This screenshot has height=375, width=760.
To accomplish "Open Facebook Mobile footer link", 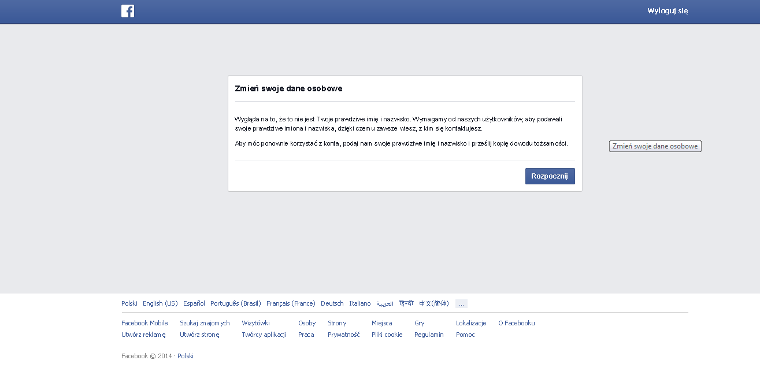I will tap(144, 323).
